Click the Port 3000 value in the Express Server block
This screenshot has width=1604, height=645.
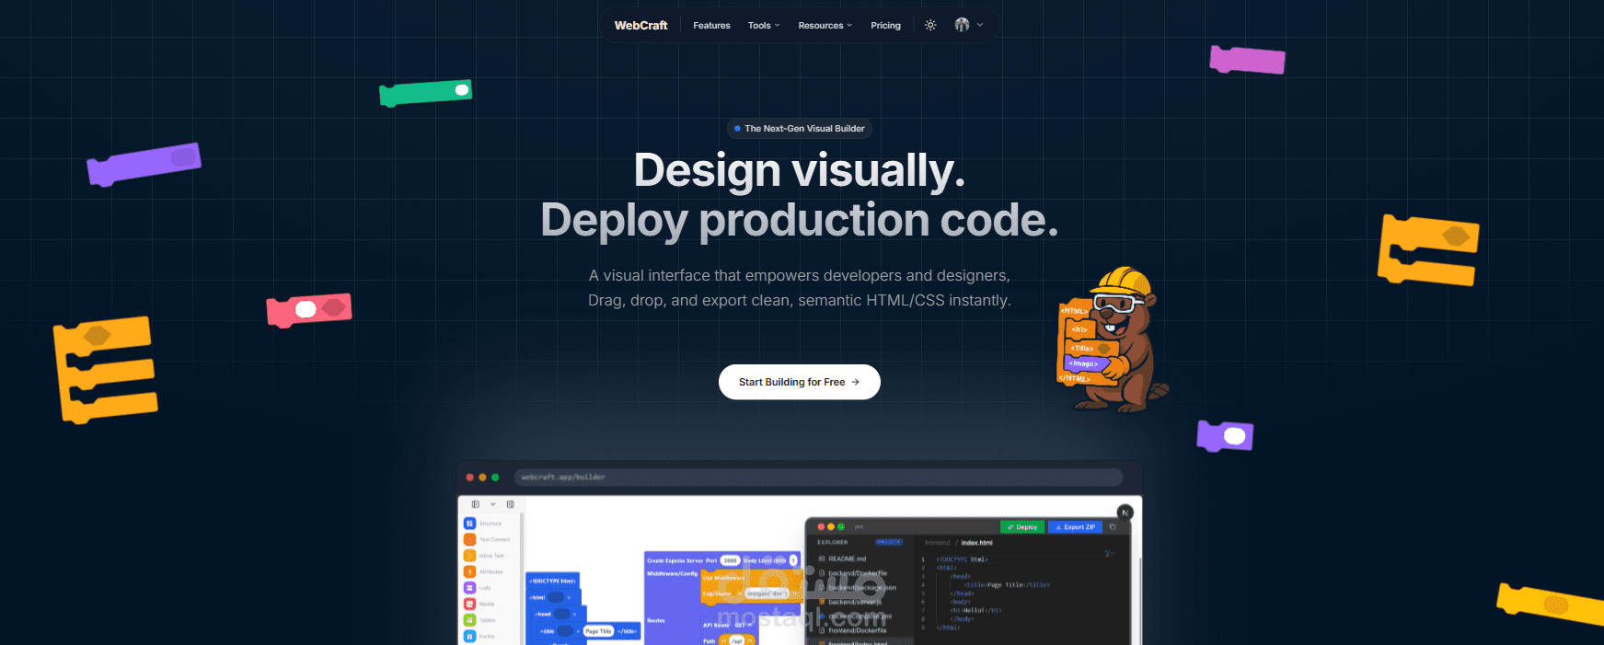(730, 560)
